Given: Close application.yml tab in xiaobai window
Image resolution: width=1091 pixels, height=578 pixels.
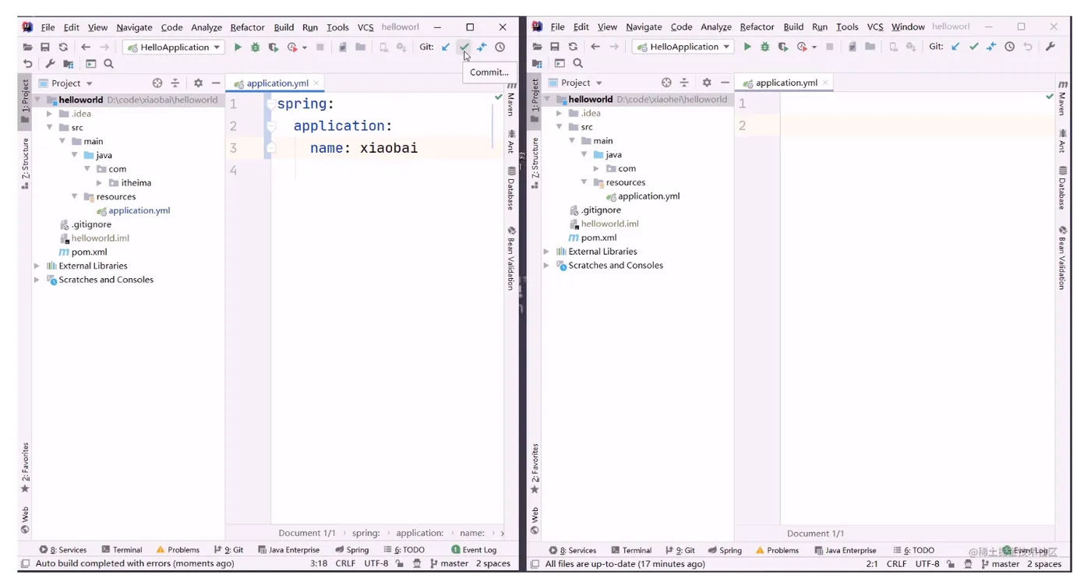Looking at the screenshot, I should pyautogui.click(x=316, y=83).
